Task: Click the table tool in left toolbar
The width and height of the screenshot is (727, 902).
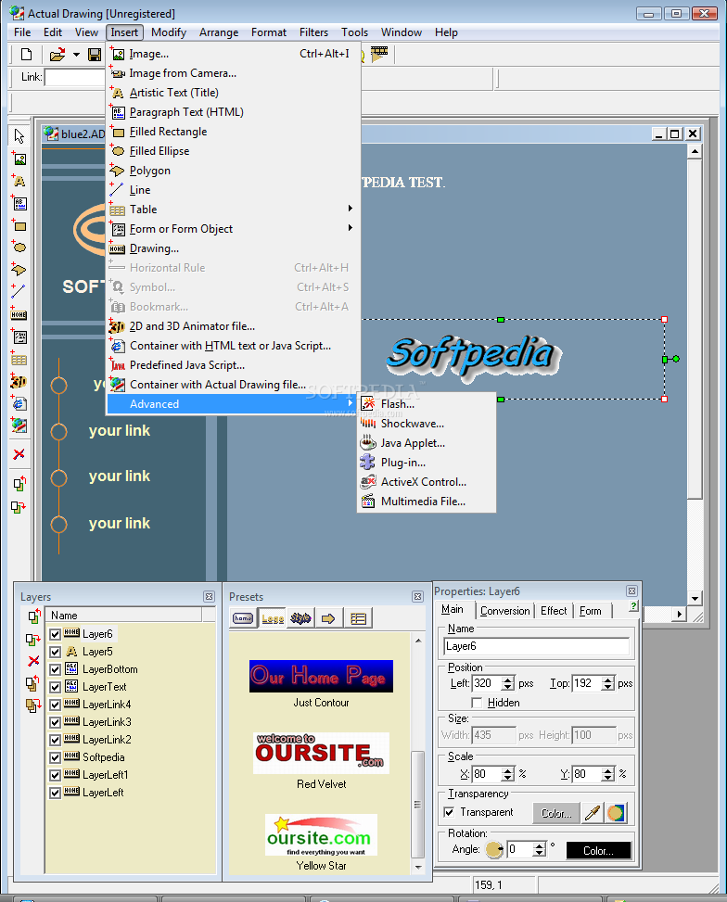Action: tap(19, 360)
